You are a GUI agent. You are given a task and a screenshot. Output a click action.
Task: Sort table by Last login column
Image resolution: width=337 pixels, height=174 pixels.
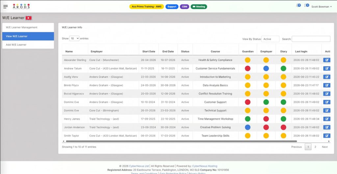coord(301,51)
